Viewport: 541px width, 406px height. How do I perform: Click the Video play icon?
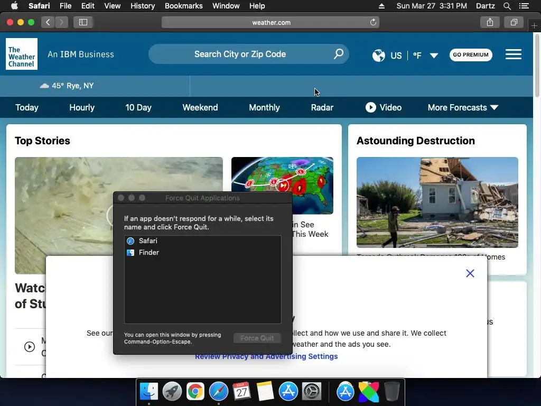(370, 107)
